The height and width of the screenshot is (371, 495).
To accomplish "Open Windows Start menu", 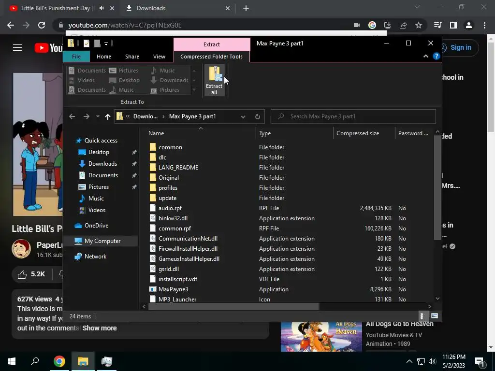I will click(x=12, y=361).
